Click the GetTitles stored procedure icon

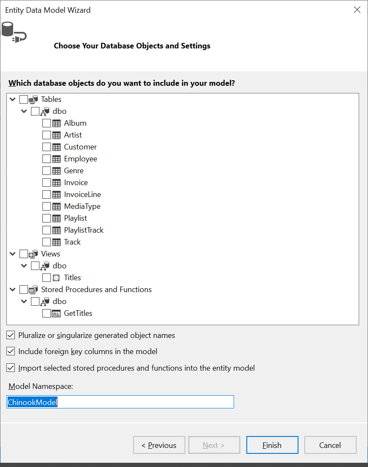pyautogui.click(x=56, y=313)
